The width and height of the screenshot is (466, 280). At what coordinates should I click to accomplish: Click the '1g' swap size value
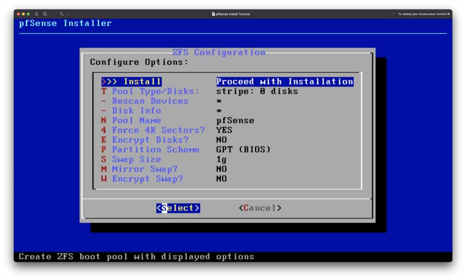coord(221,160)
